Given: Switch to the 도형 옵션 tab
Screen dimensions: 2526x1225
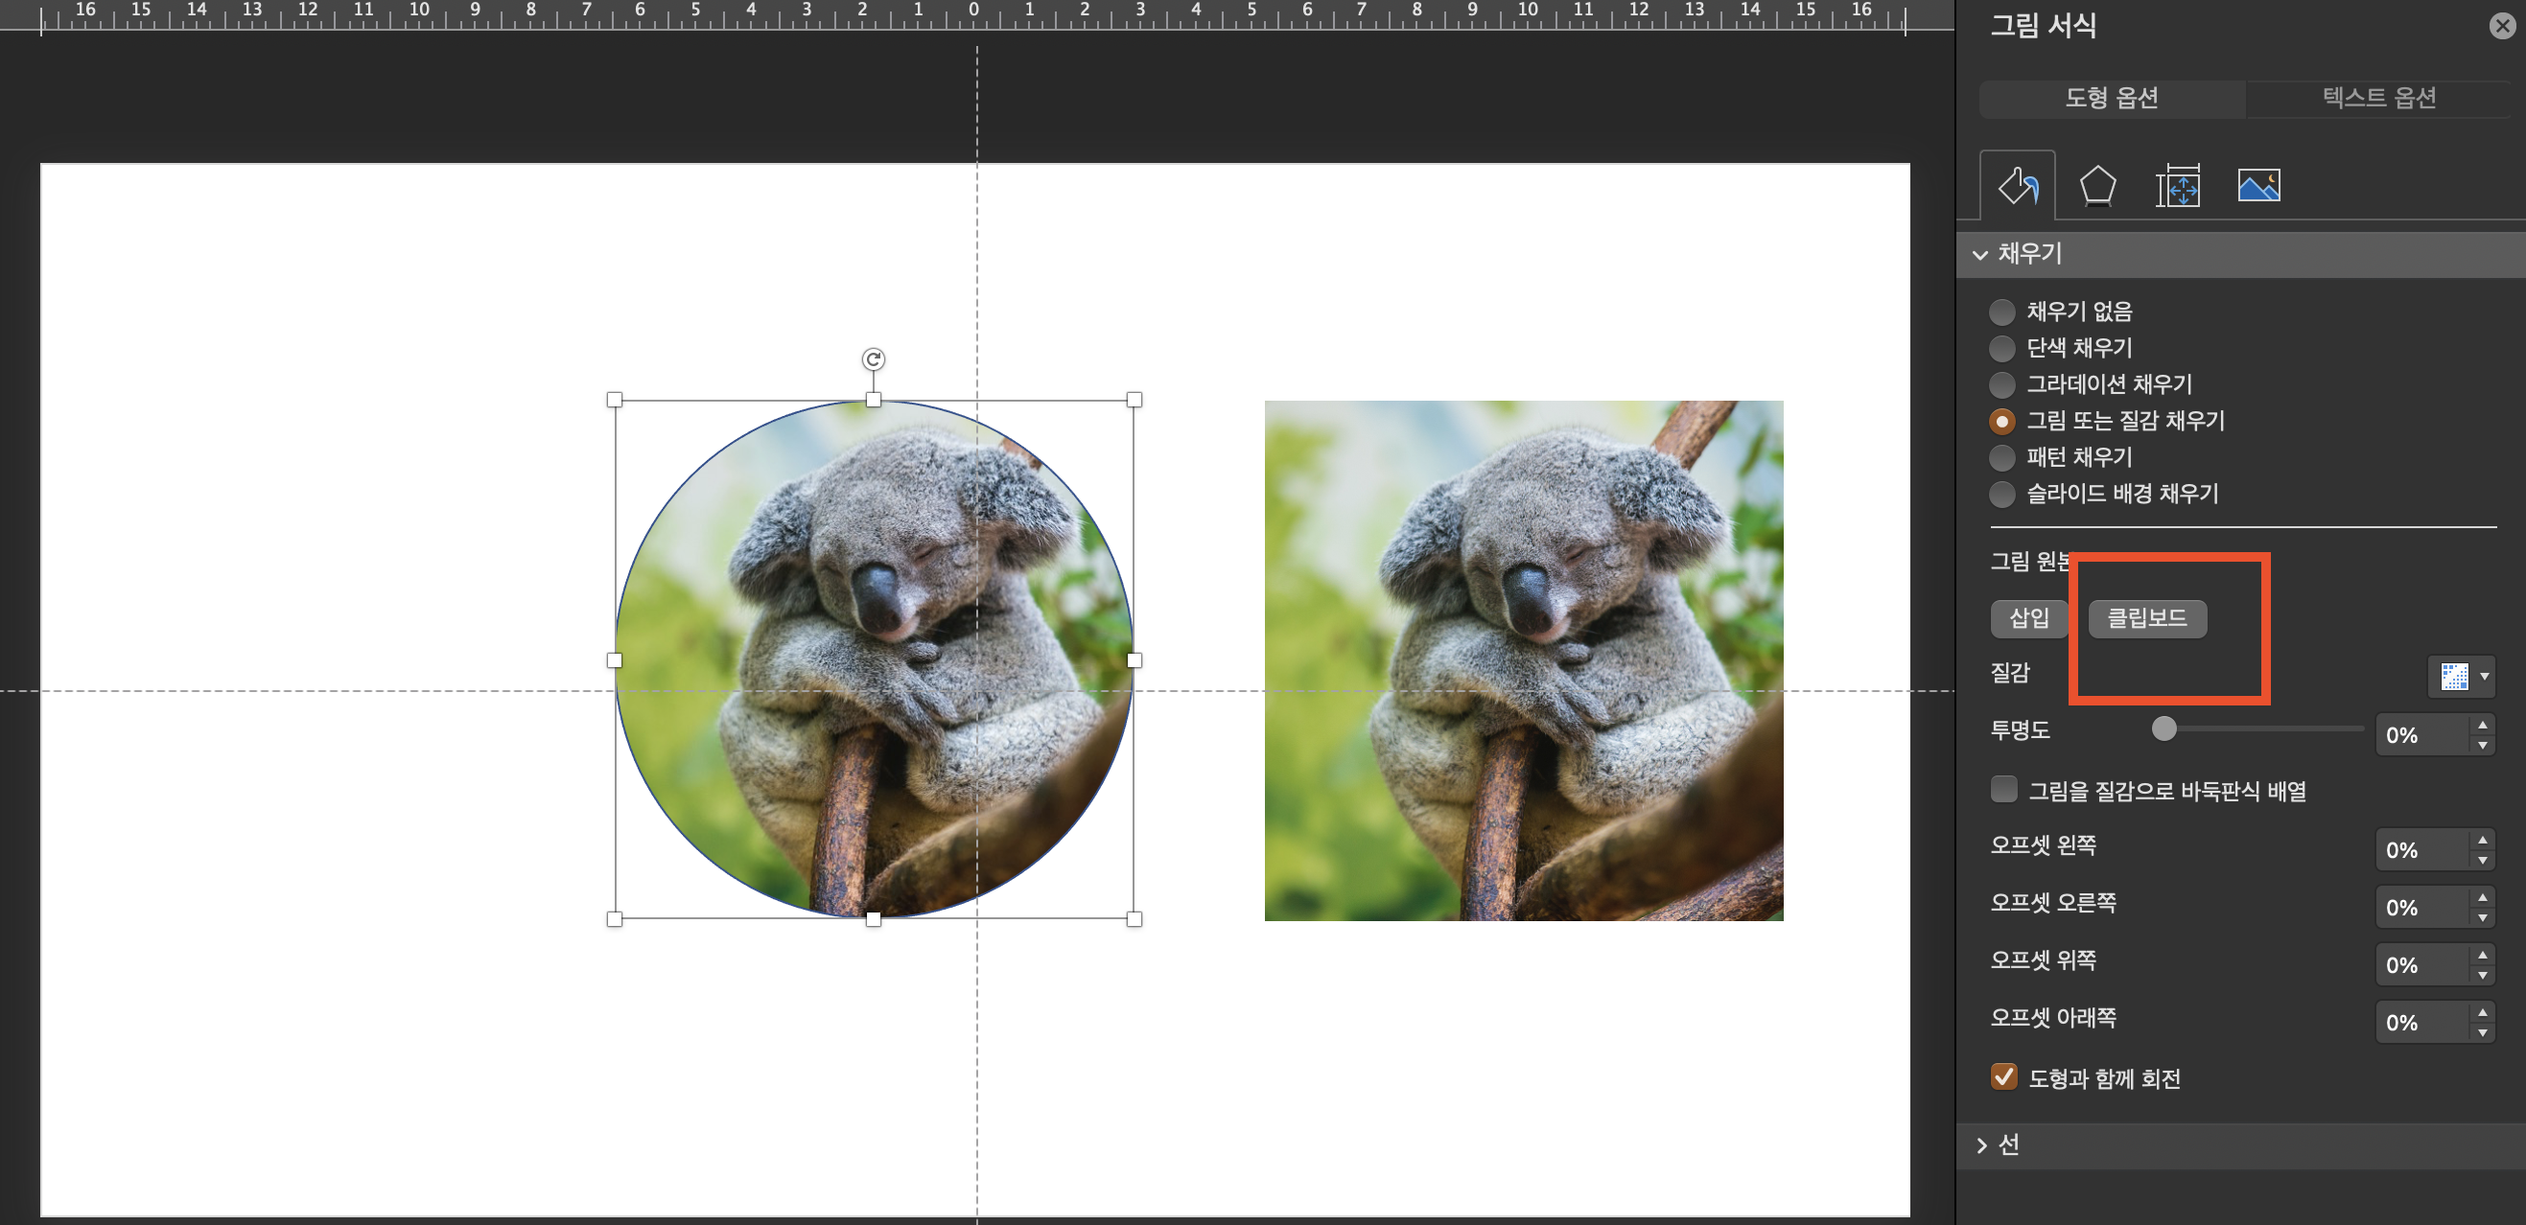Looking at the screenshot, I should click(x=2111, y=98).
